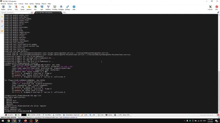This screenshot has height=123, width=220.
Task: Open the Sessions menu
Action: click(10, 4)
